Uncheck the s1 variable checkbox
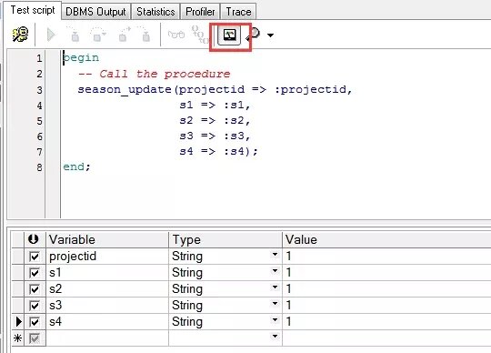The height and width of the screenshot is (353, 491). click(35, 273)
